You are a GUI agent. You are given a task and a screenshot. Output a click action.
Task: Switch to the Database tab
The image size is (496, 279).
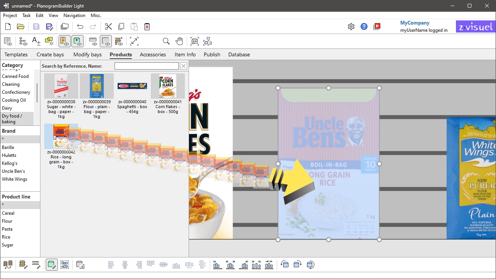239,54
